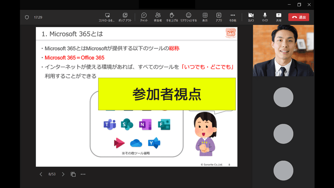Click the meeting timer 17:29

coord(38,17)
